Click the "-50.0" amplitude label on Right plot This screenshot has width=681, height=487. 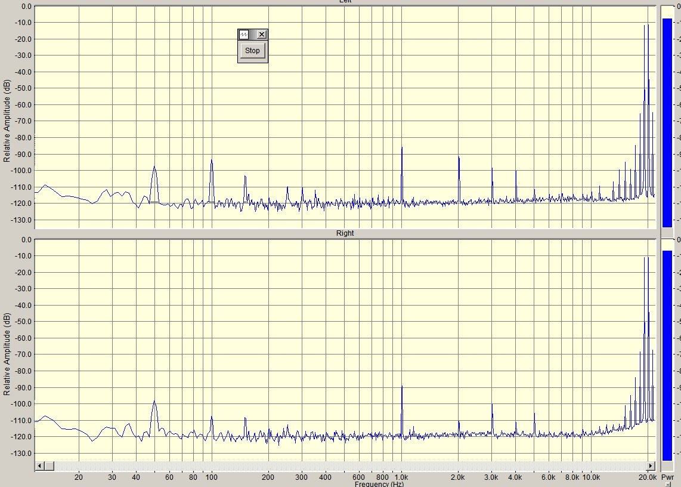(24, 322)
